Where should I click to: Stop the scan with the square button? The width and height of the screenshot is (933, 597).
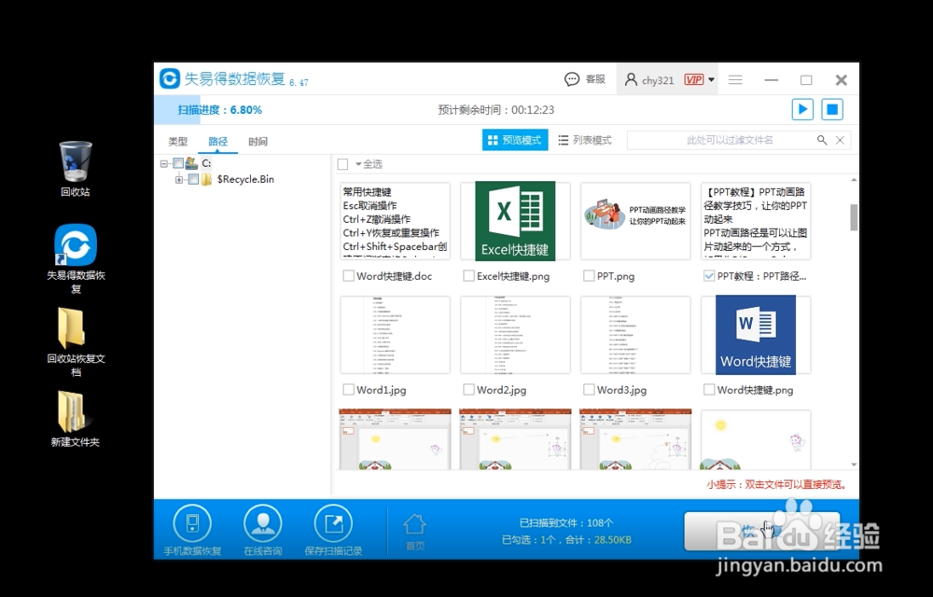pos(831,109)
